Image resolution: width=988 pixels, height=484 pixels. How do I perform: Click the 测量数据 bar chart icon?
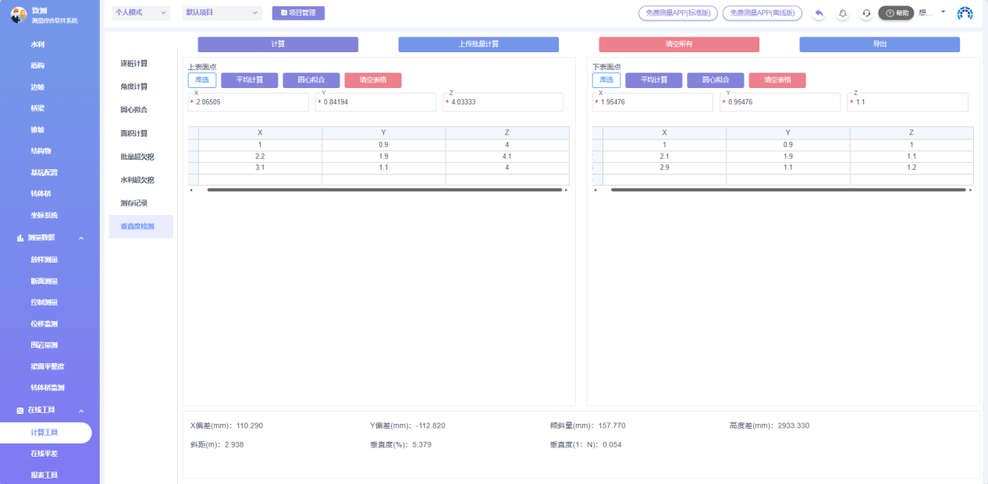[x=20, y=238]
